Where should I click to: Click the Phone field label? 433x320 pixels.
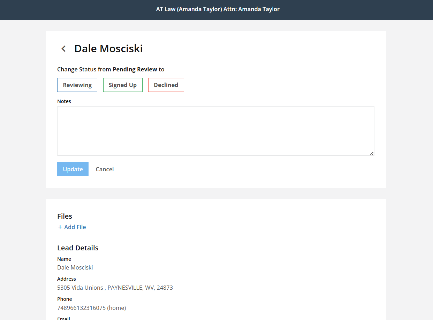point(64,299)
